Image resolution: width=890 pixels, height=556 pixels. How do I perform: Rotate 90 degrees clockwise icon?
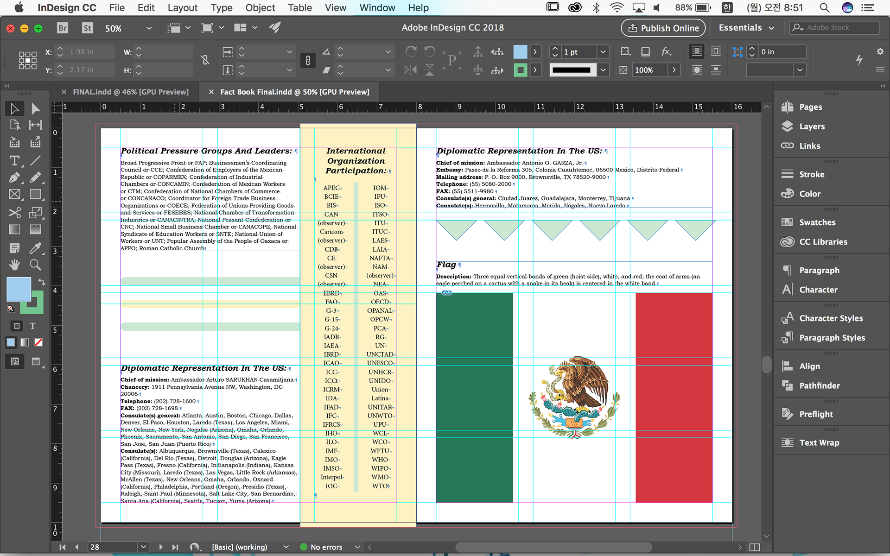411,51
